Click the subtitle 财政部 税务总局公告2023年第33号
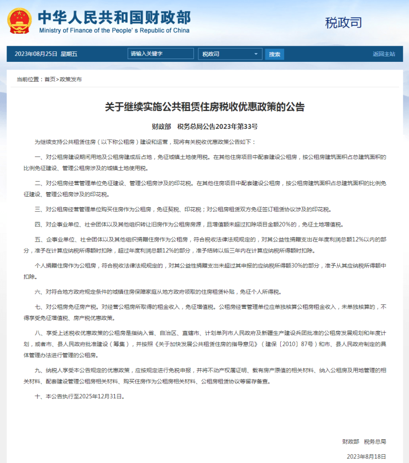 204,127
